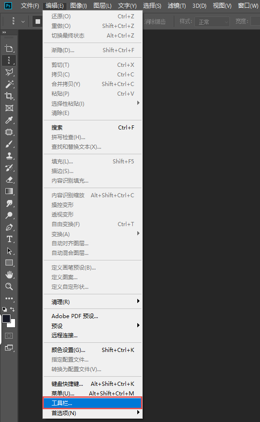Pick the Eyedropper tool
The width and height of the screenshot is (260, 422).
pyautogui.click(x=9, y=120)
